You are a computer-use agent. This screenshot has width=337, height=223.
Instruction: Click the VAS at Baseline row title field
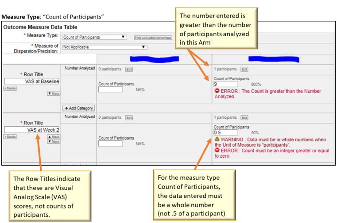32,81
